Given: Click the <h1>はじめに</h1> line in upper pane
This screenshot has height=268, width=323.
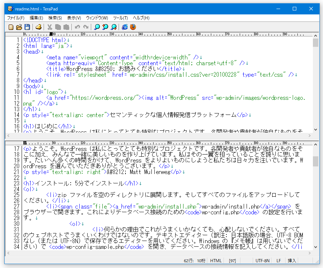Looking at the screenshot, I should tap(48, 126).
